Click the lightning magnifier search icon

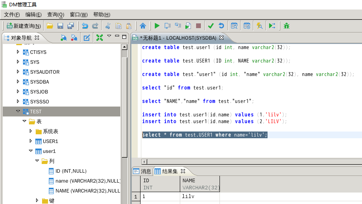260,26
